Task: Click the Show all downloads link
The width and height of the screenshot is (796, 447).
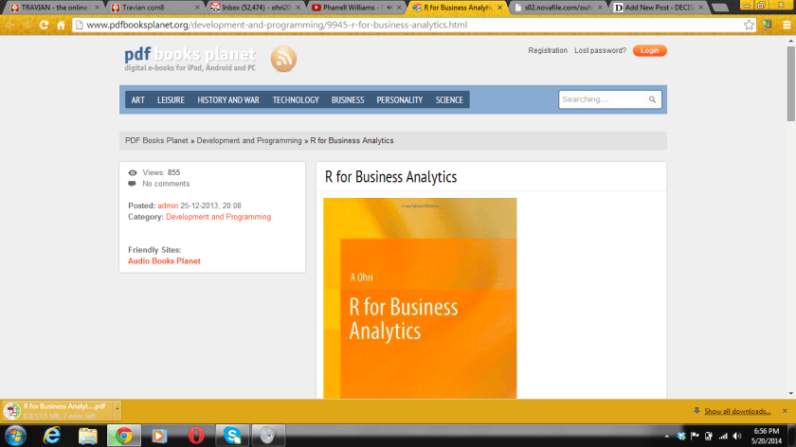Action: 736,411
